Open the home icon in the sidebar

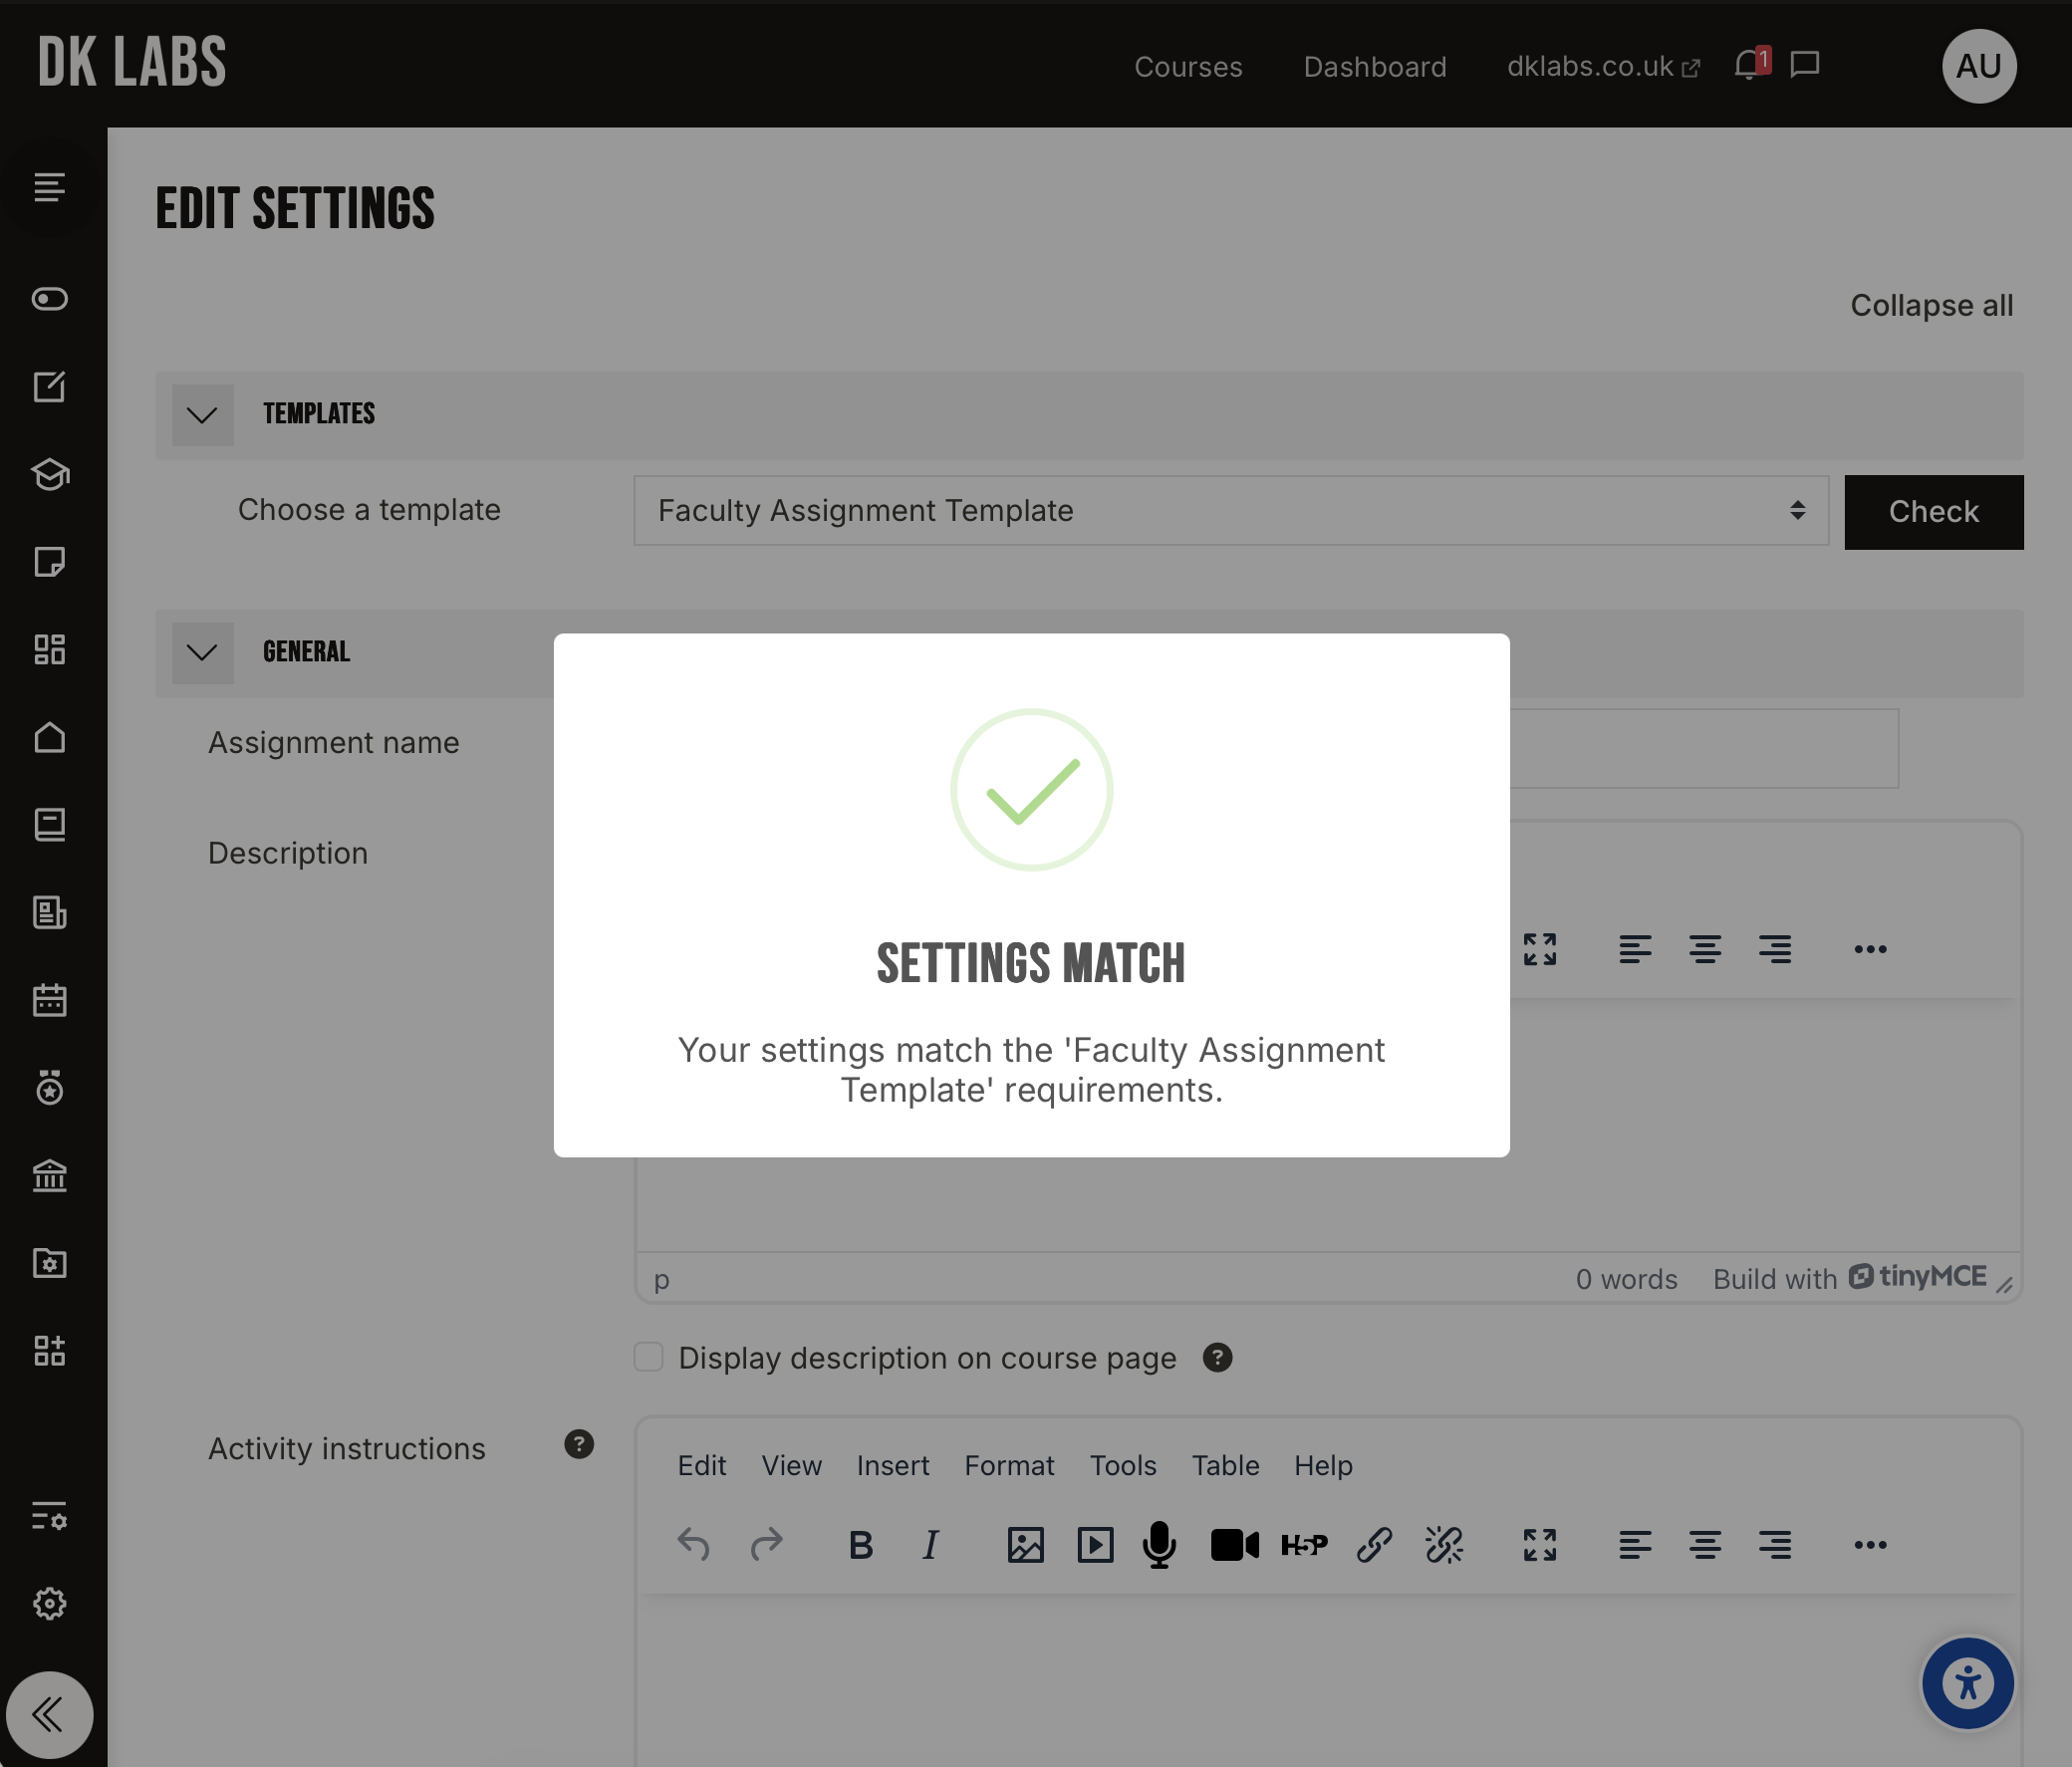click(49, 738)
